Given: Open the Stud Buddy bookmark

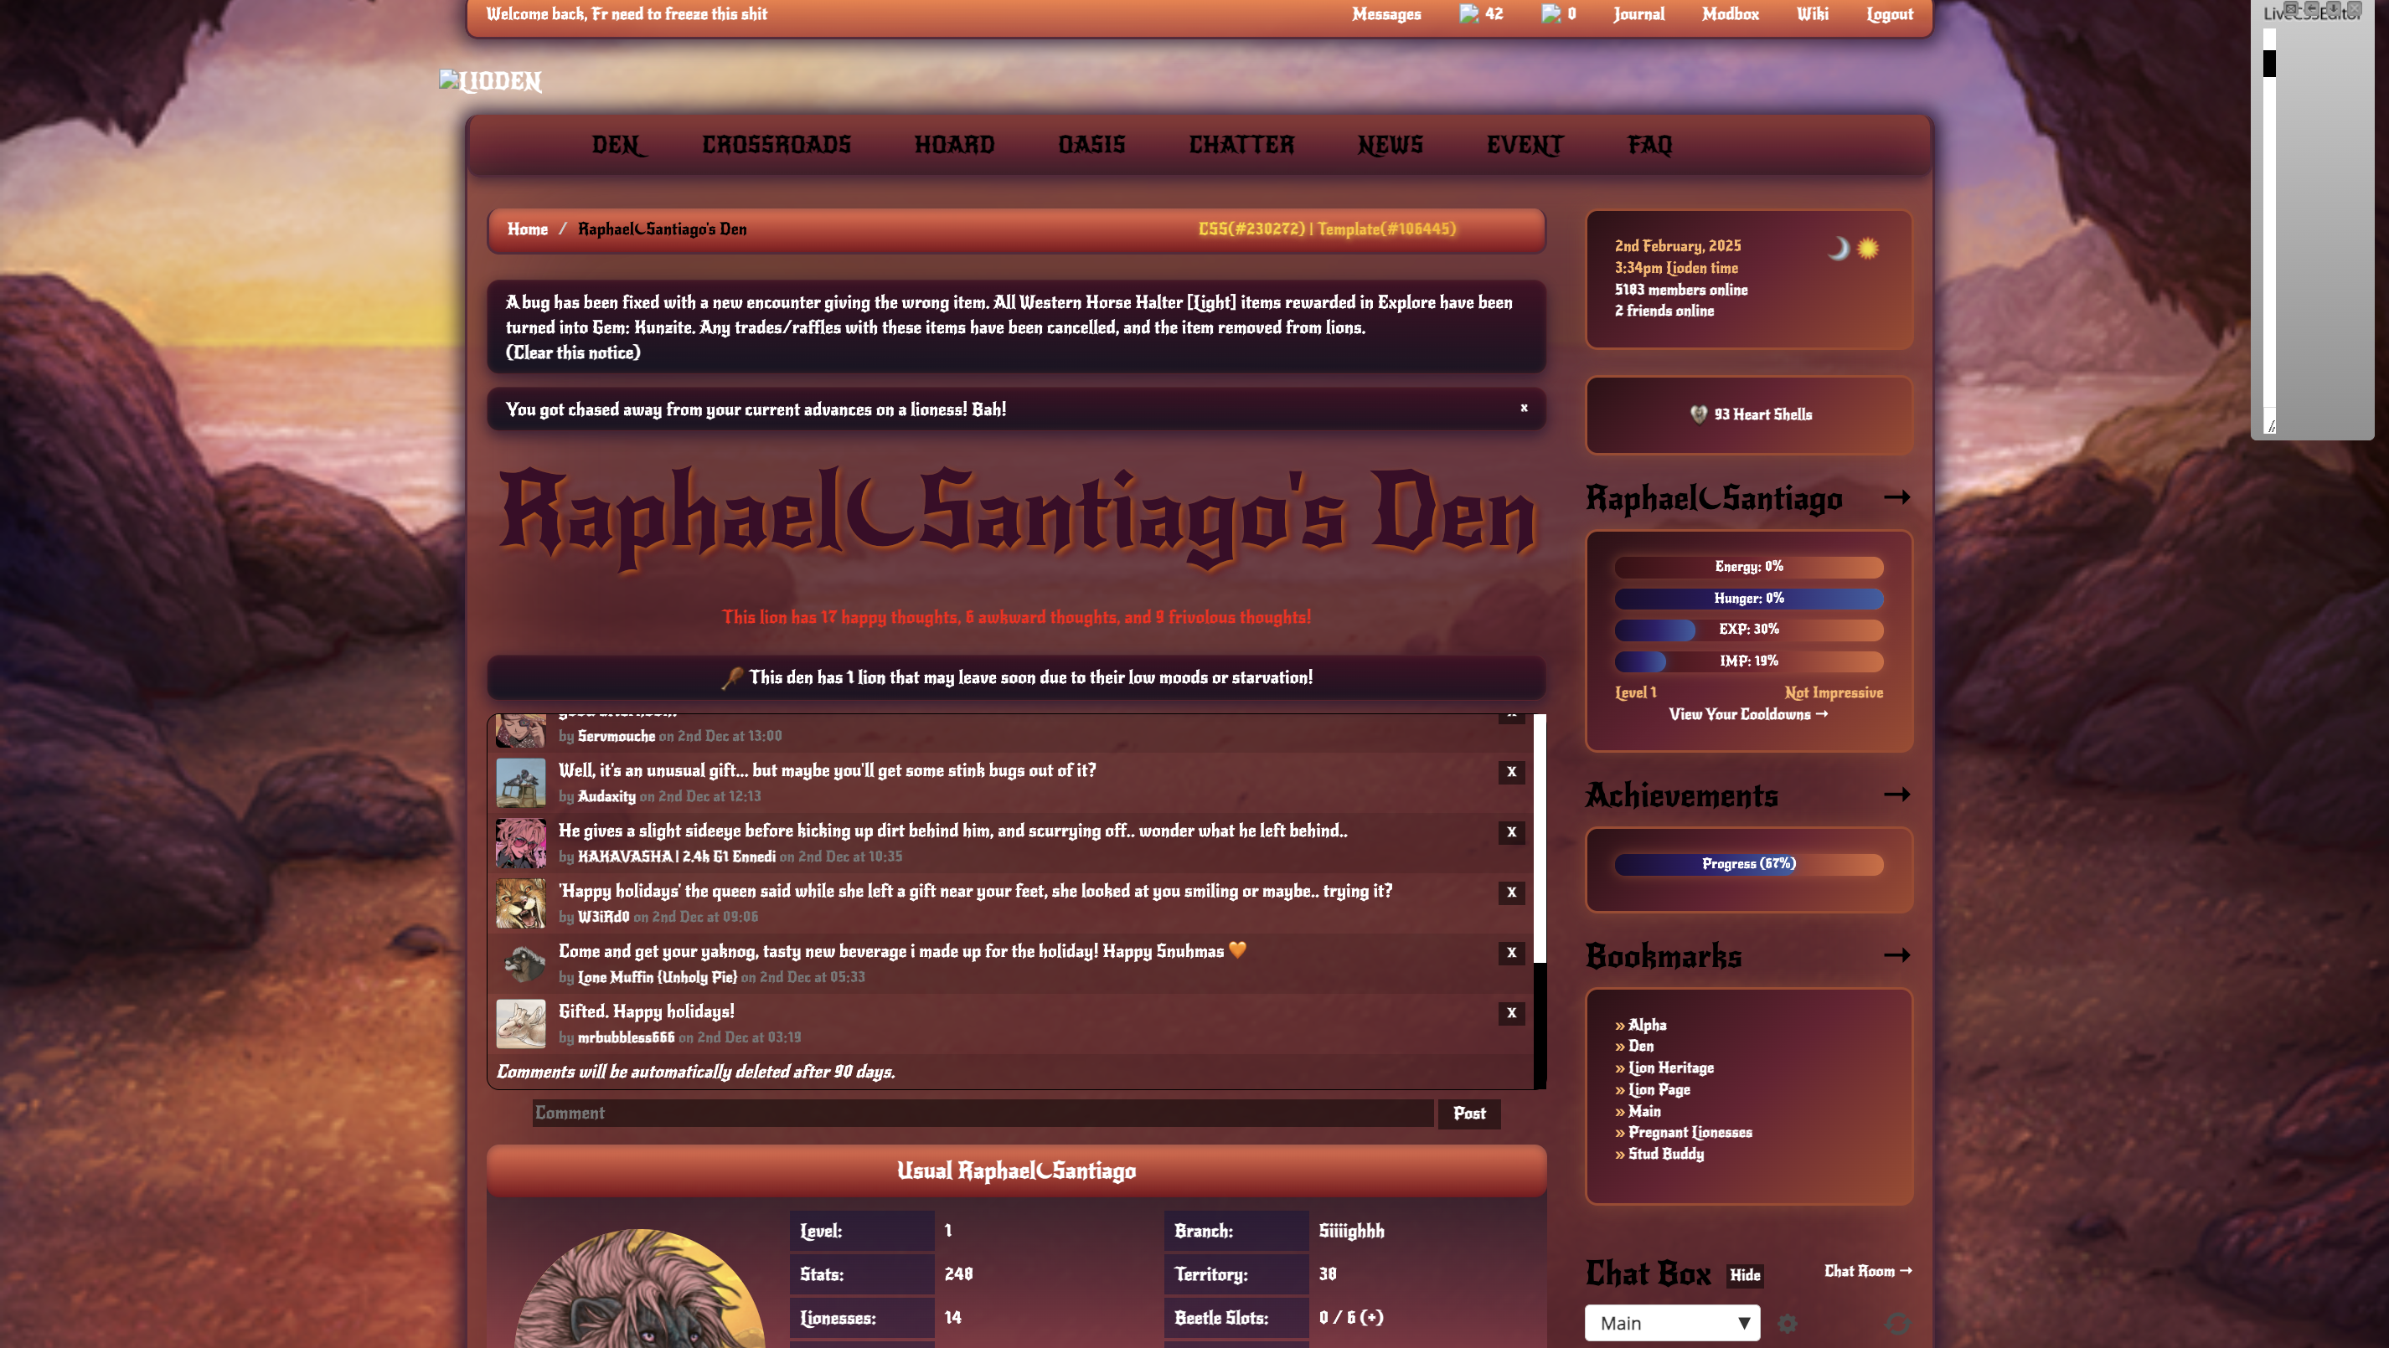Looking at the screenshot, I should [1665, 1153].
